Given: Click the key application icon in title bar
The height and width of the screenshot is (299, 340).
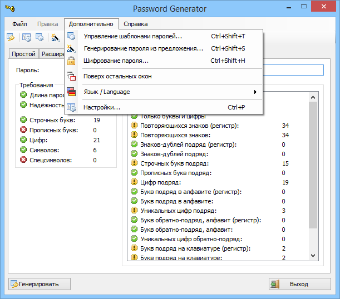Looking at the screenshot, I should coord(10,9).
